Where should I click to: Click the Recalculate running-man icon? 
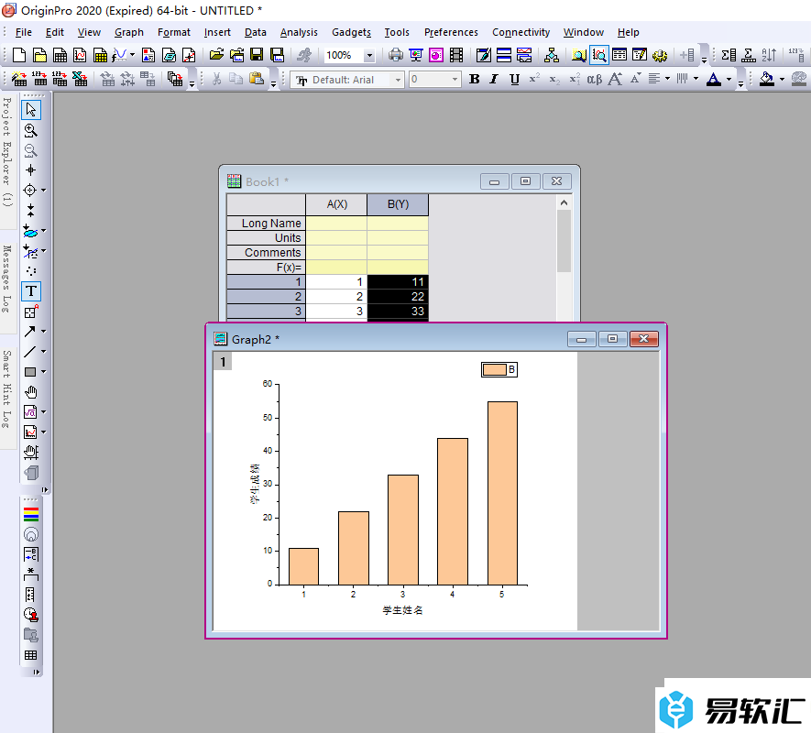(x=304, y=55)
